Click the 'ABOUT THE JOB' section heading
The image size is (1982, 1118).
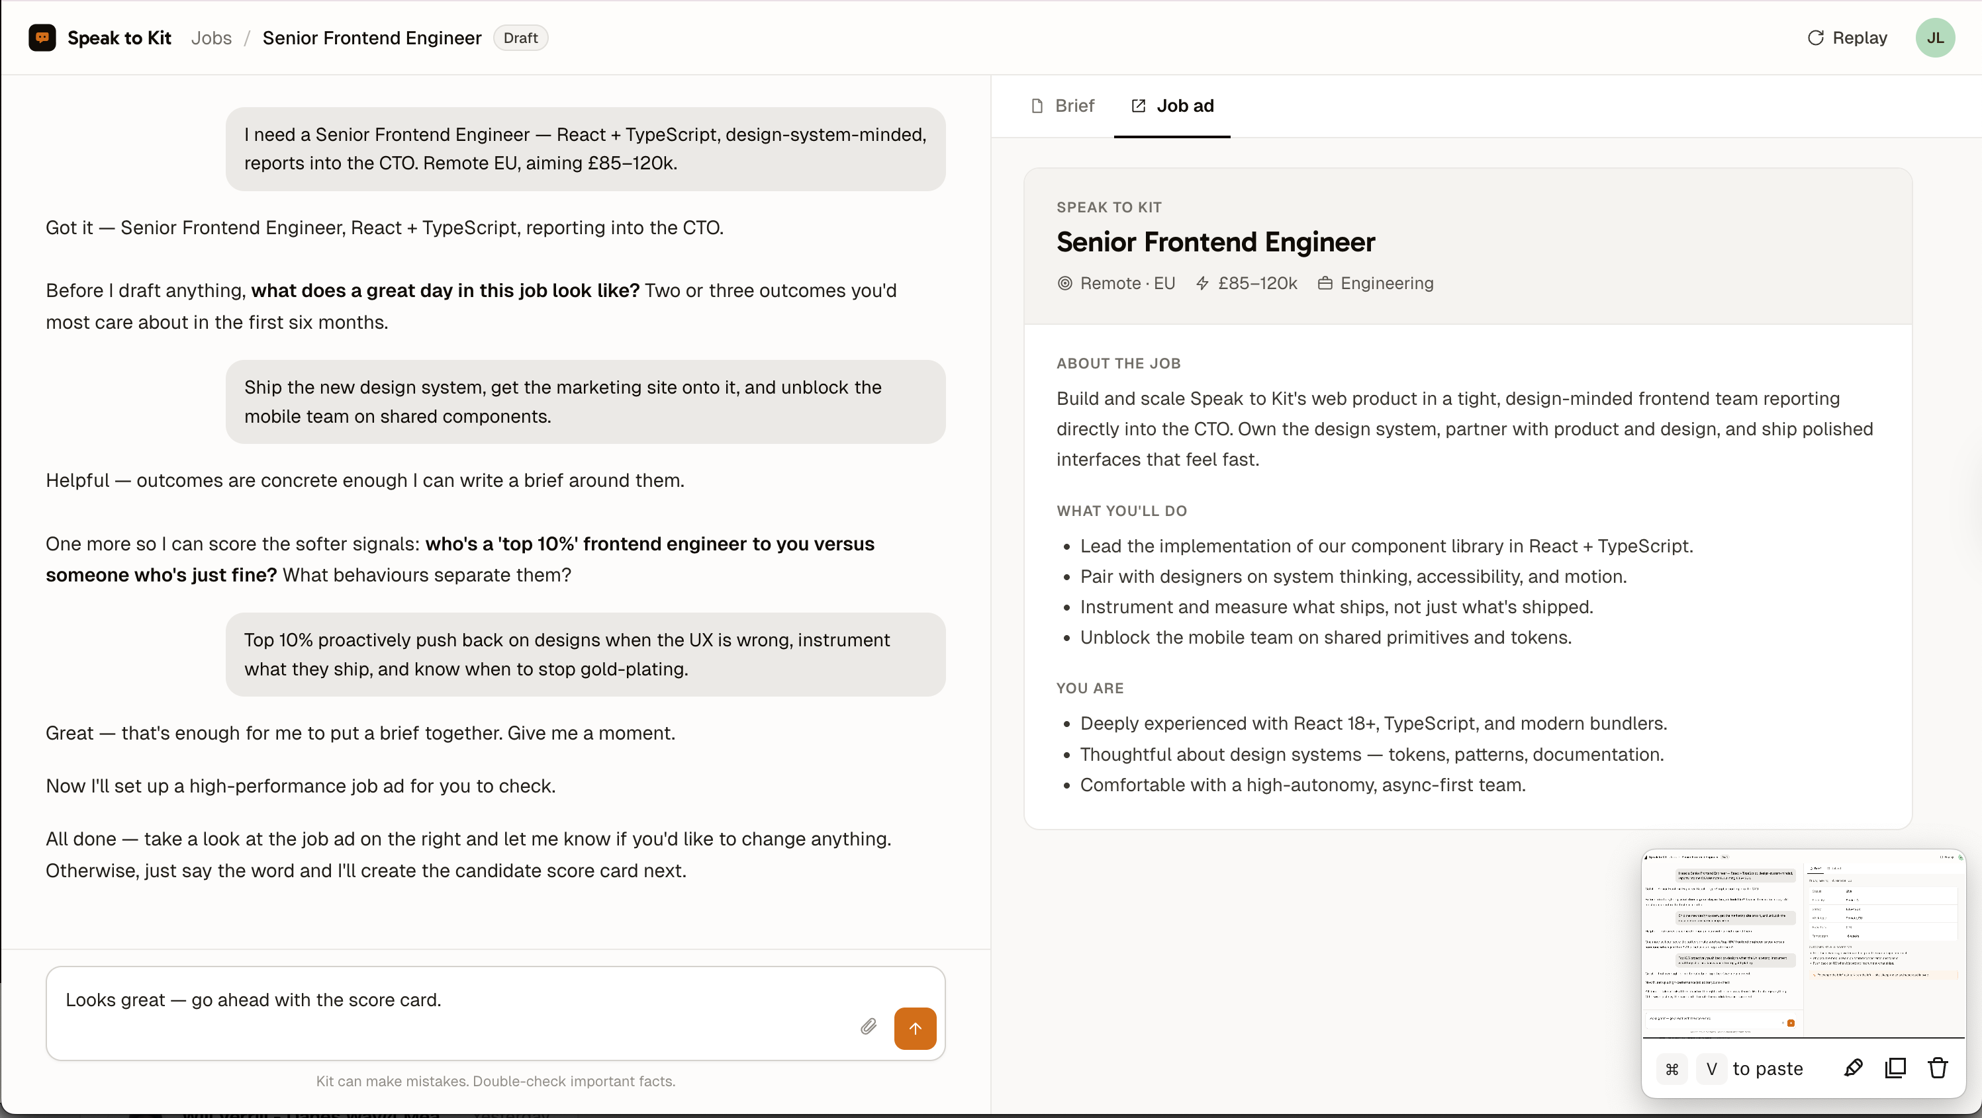coord(1118,363)
